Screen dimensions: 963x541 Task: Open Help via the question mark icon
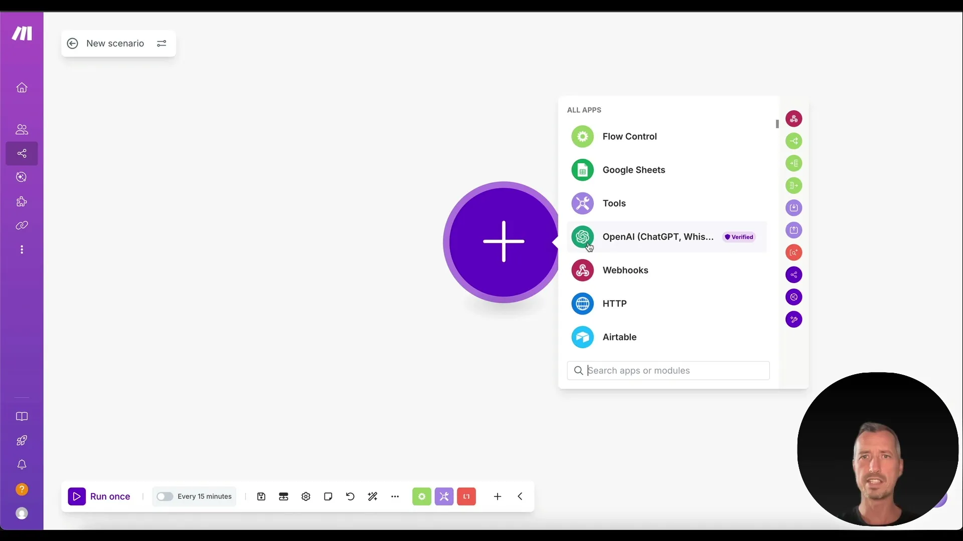coord(22,489)
